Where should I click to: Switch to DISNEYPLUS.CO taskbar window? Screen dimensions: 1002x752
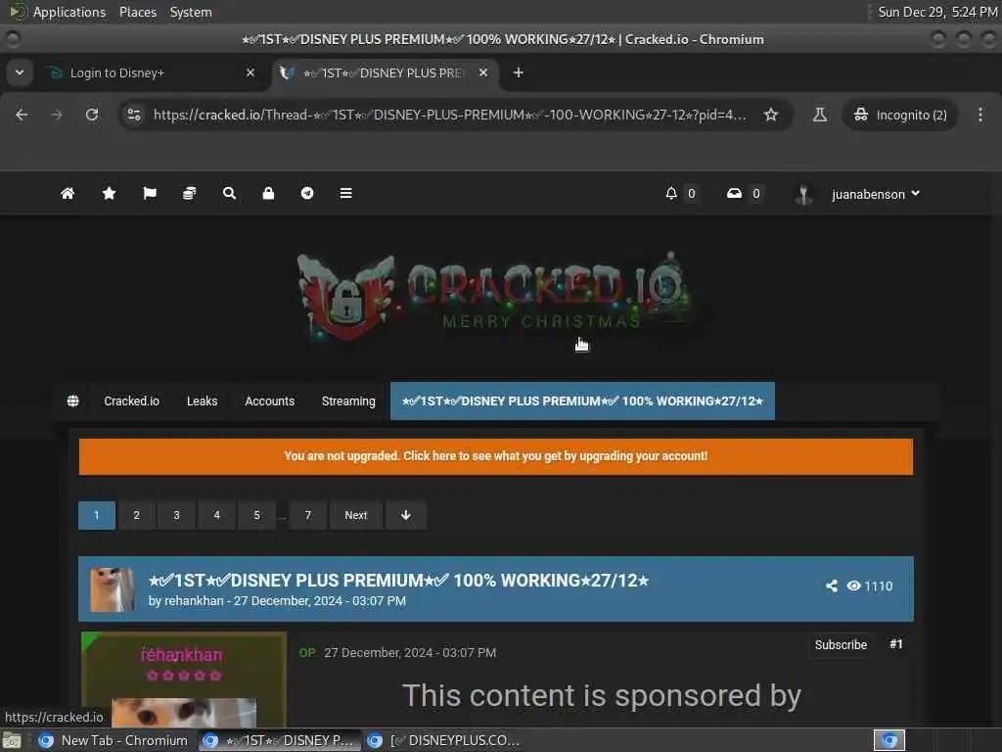tap(445, 740)
